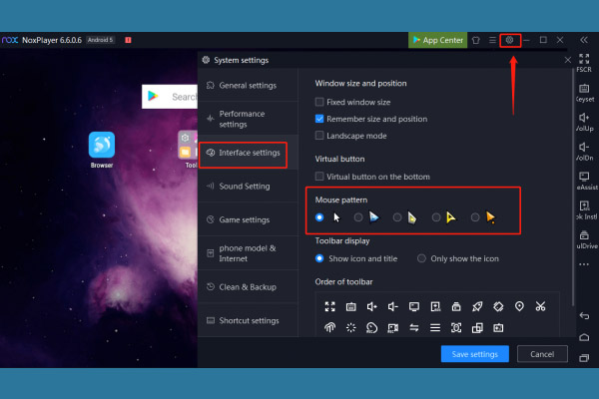Click the apk install icon in Order of toolbar
The image size is (599, 399).
(x=435, y=306)
